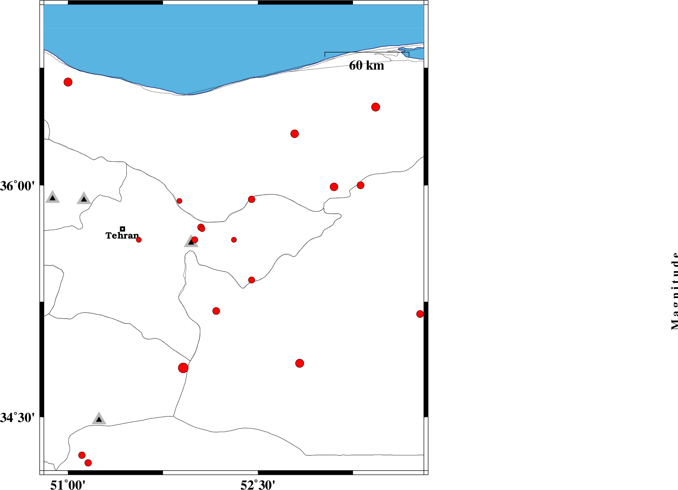The width and height of the screenshot is (678, 490).
Task: Click the square city marker above Tehran label
Action: 123,229
